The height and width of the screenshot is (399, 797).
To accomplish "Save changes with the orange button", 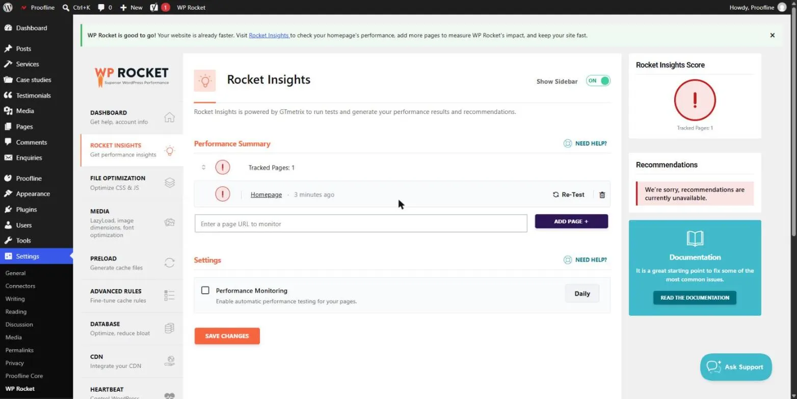I will coord(227,336).
